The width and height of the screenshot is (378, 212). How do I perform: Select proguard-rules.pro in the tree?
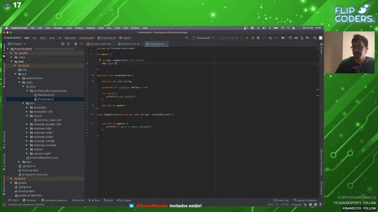pyautogui.click(x=35, y=174)
